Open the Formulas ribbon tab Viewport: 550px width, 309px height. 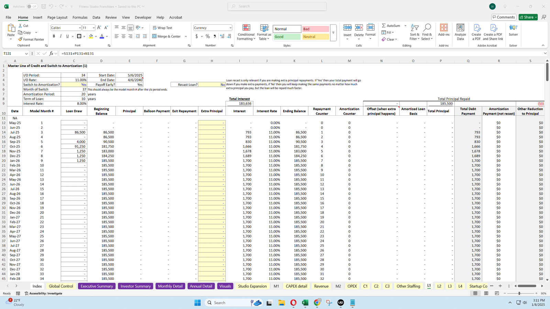tap(80, 18)
